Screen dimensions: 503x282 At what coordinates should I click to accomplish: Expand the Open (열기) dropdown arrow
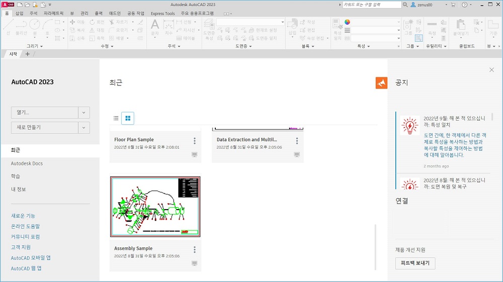(x=83, y=113)
